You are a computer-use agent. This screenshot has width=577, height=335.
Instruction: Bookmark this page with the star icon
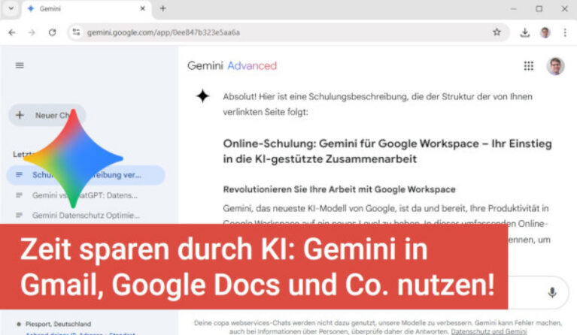(497, 32)
